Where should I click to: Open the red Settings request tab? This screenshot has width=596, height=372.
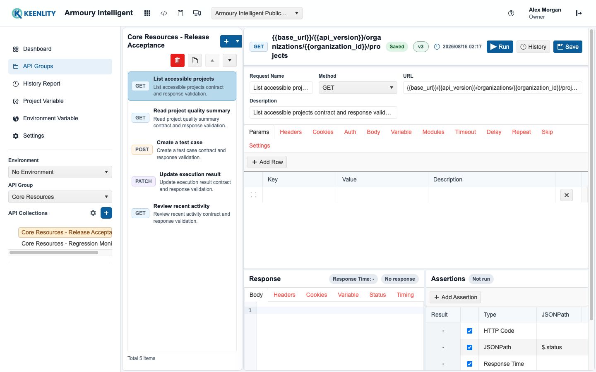pyautogui.click(x=260, y=145)
